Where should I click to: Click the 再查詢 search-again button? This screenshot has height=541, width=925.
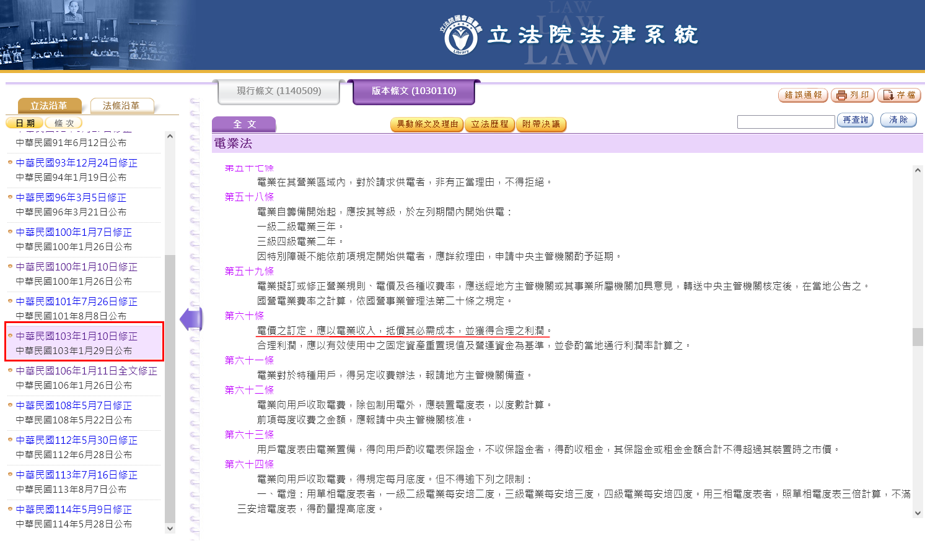tap(855, 120)
